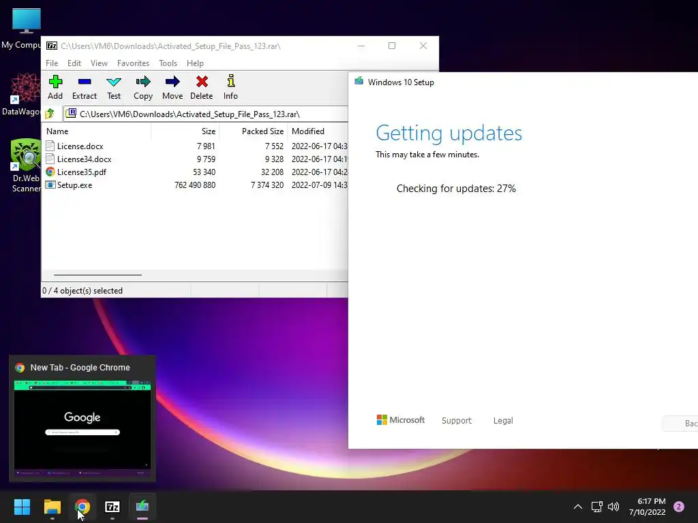The width and height of the screenshot is (698, 523).
Task: Click the packed size value 32 208
Action: click(x=272, y=172)
